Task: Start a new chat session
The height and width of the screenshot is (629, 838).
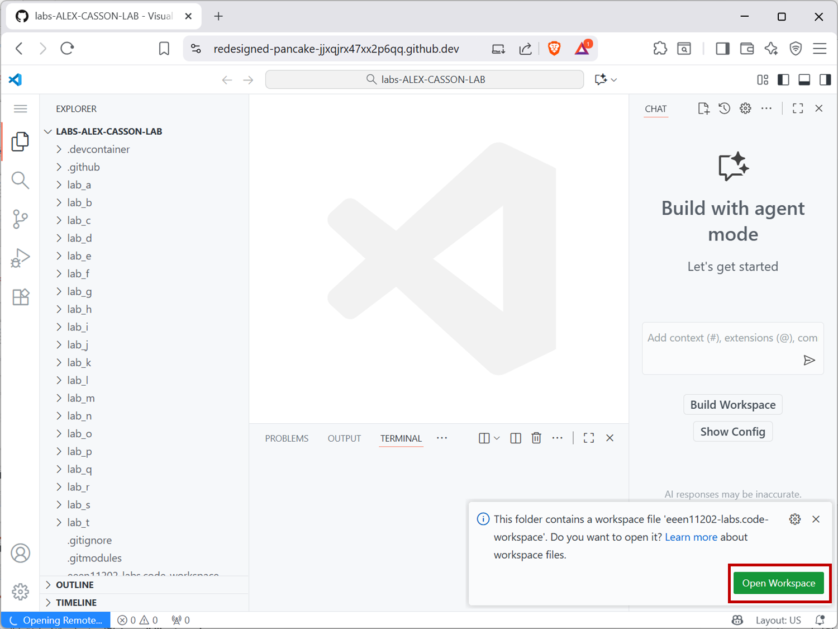Action: 703,108
